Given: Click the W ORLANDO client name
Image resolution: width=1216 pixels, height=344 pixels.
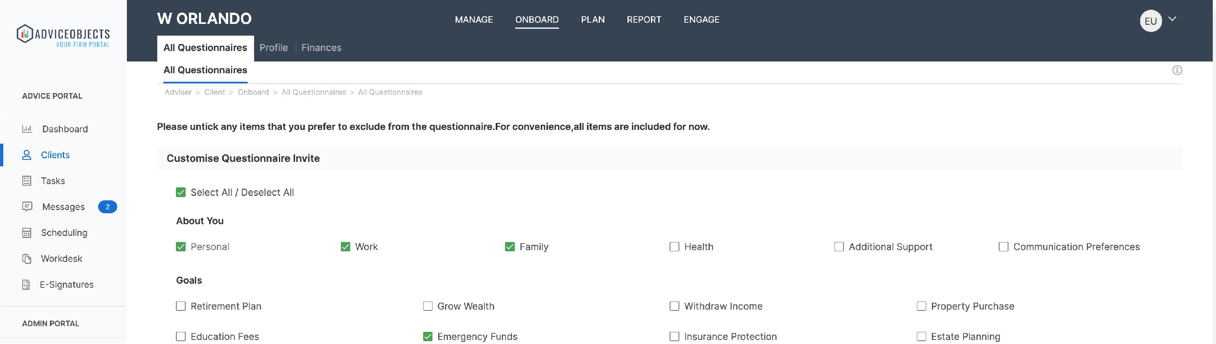Looking at the screenshot, I should click(204, 18).
